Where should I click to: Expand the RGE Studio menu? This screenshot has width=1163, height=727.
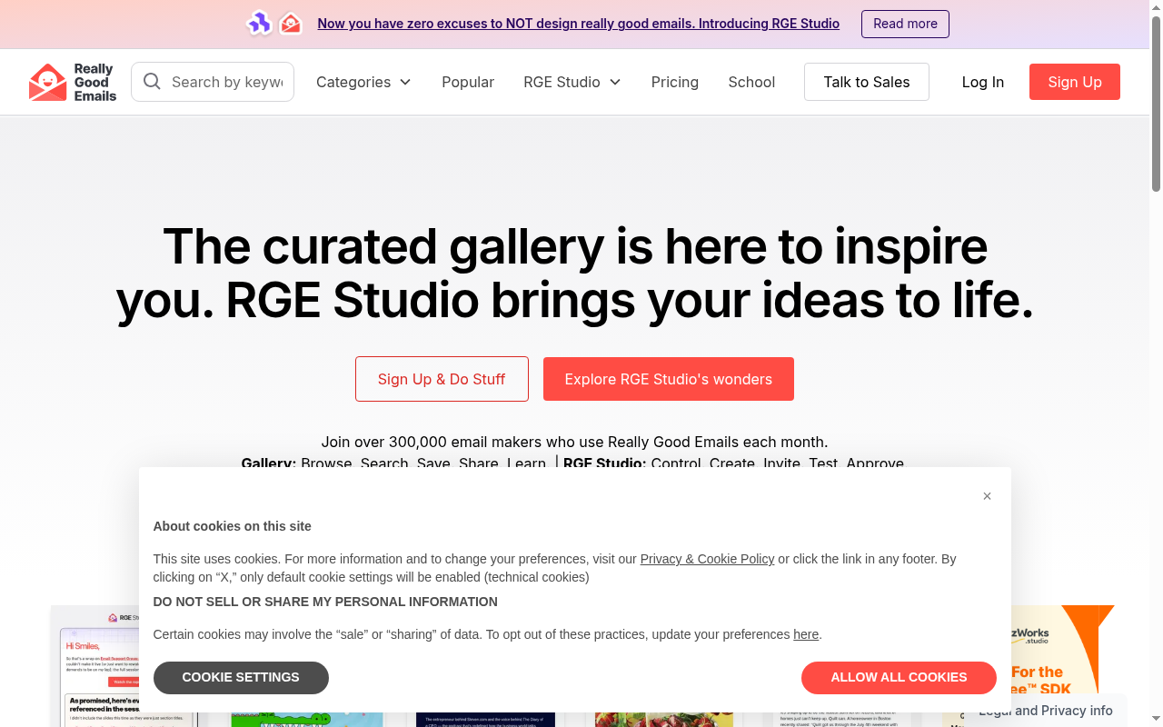(x=572, y=82)
